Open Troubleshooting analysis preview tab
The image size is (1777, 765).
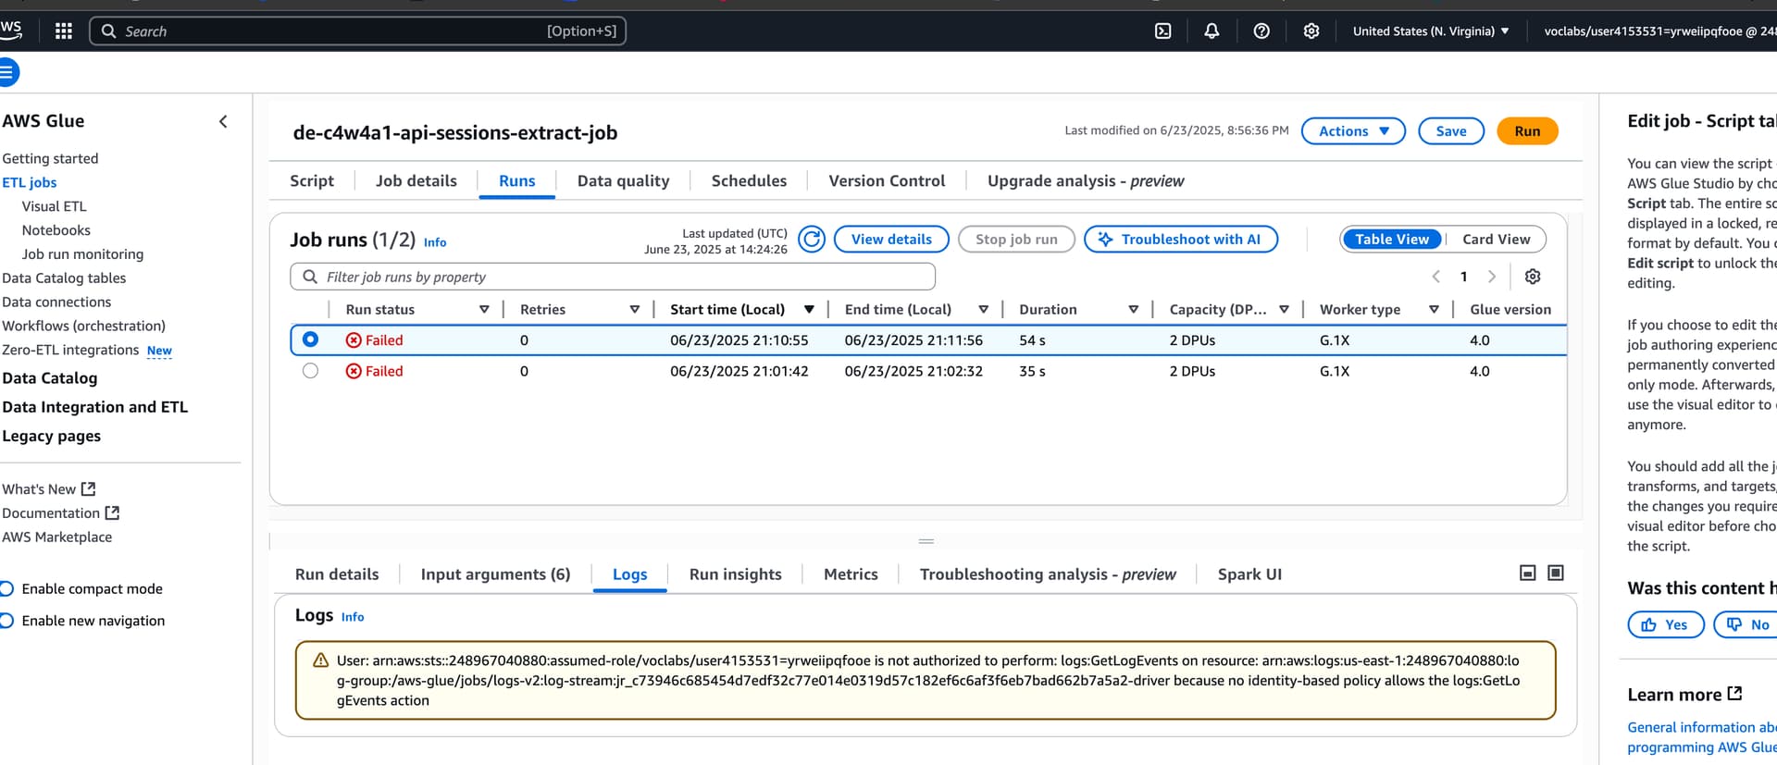coord(1048,574)
